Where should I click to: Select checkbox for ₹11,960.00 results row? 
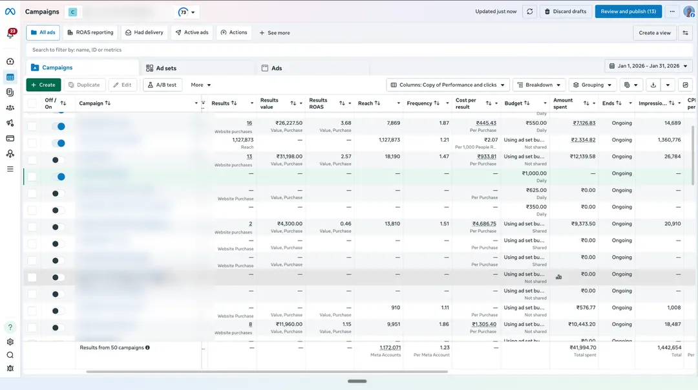(32, 328)
